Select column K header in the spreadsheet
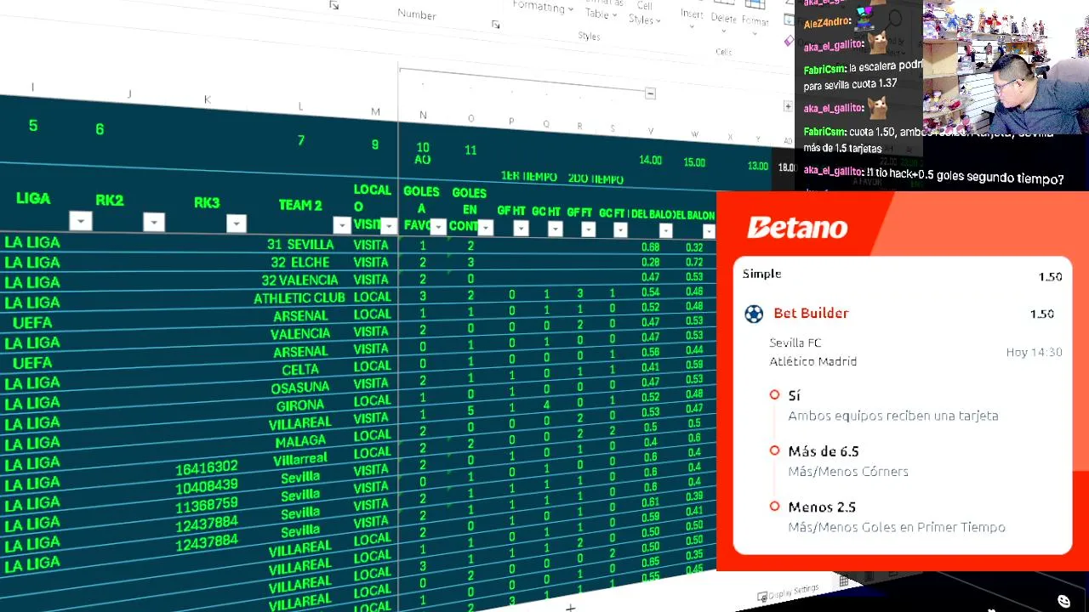 (207, 100)
